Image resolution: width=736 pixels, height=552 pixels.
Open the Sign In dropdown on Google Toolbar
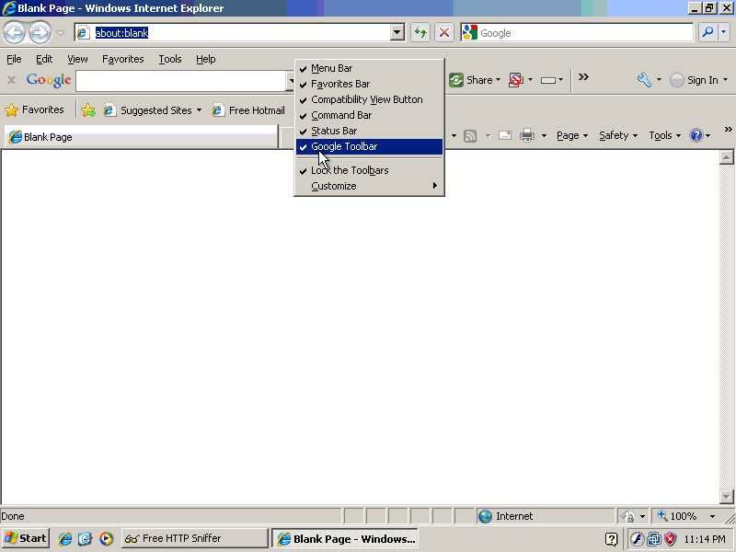pyautogui.click(x=725, y=80)
